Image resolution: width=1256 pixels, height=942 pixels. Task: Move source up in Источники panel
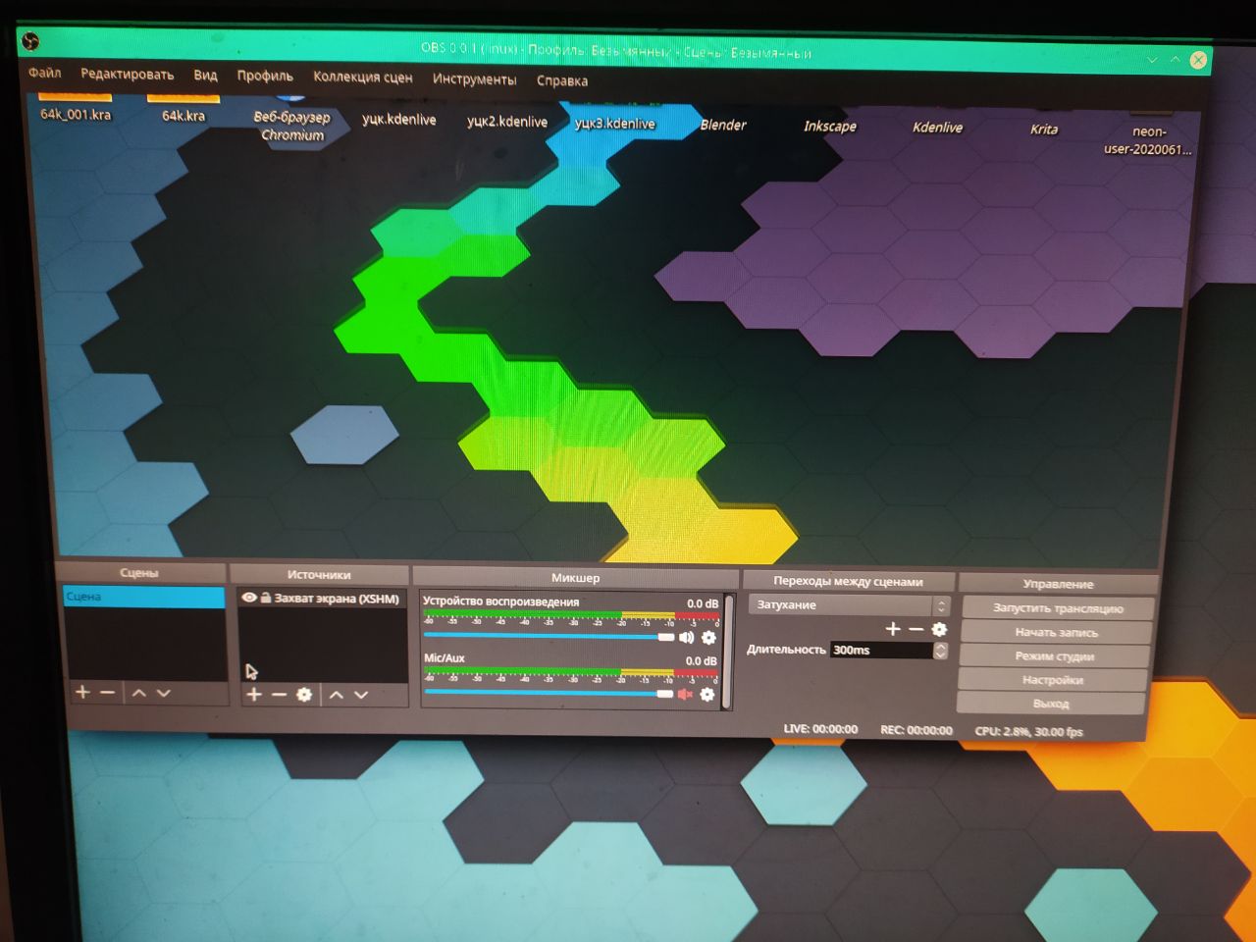pos(336,695)
